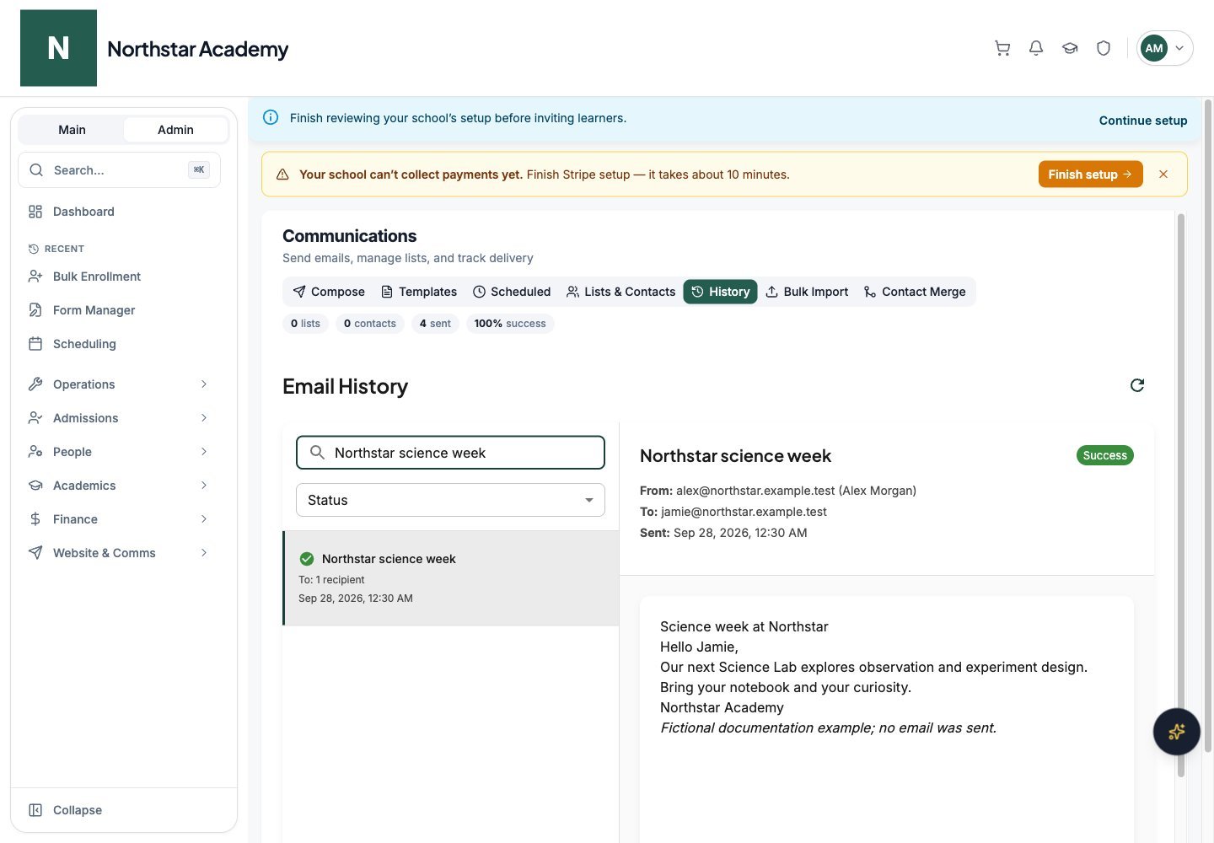Viewport: 1214px width, 843px height.
Task: Click the info icon in the setup banner
Action: click(x=271, y=118)
